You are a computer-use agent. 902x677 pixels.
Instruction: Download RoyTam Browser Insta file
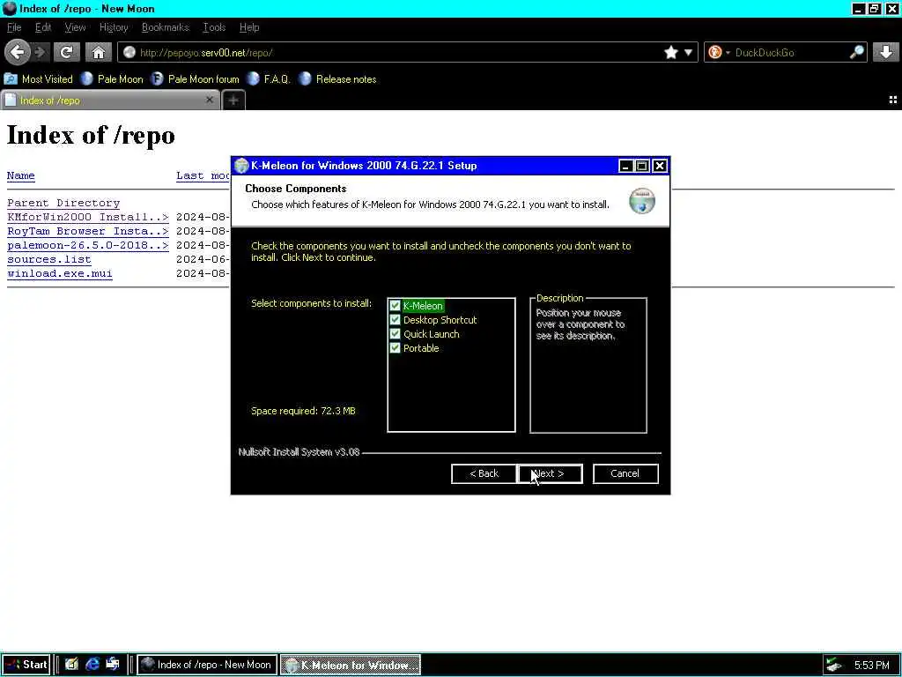88,232
